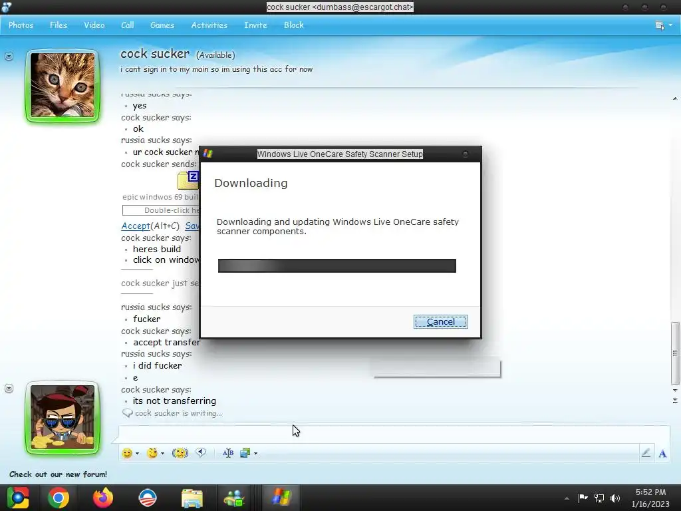Open File Explorer from taskbar
This screenshot has height=511, width=681.
pos(192,498)
